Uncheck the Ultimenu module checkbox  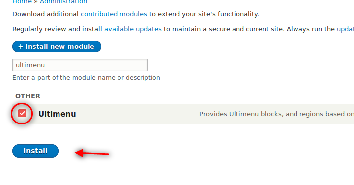coord(22,113)
